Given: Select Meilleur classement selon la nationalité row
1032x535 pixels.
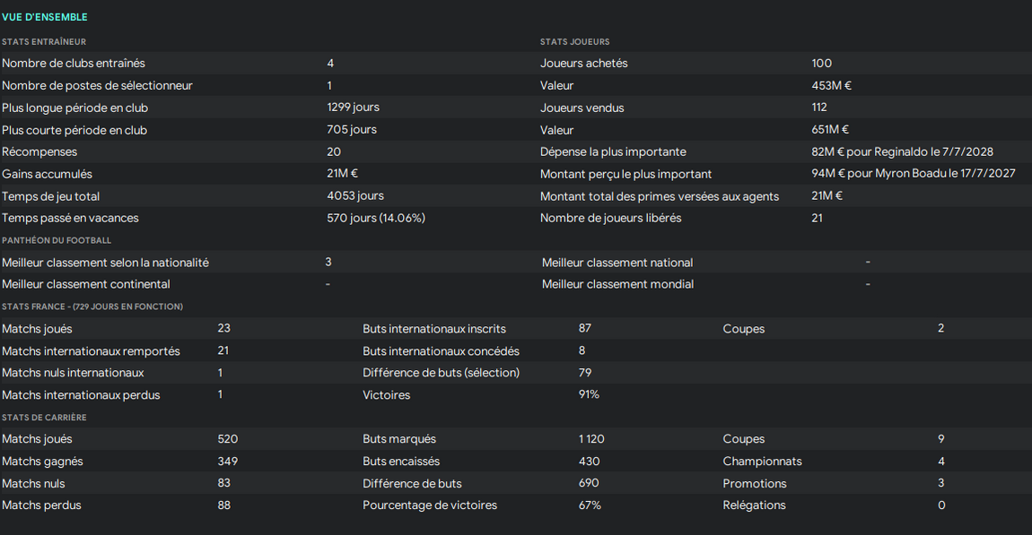Looking at the screenshot, I should click(x=105, y=263).
